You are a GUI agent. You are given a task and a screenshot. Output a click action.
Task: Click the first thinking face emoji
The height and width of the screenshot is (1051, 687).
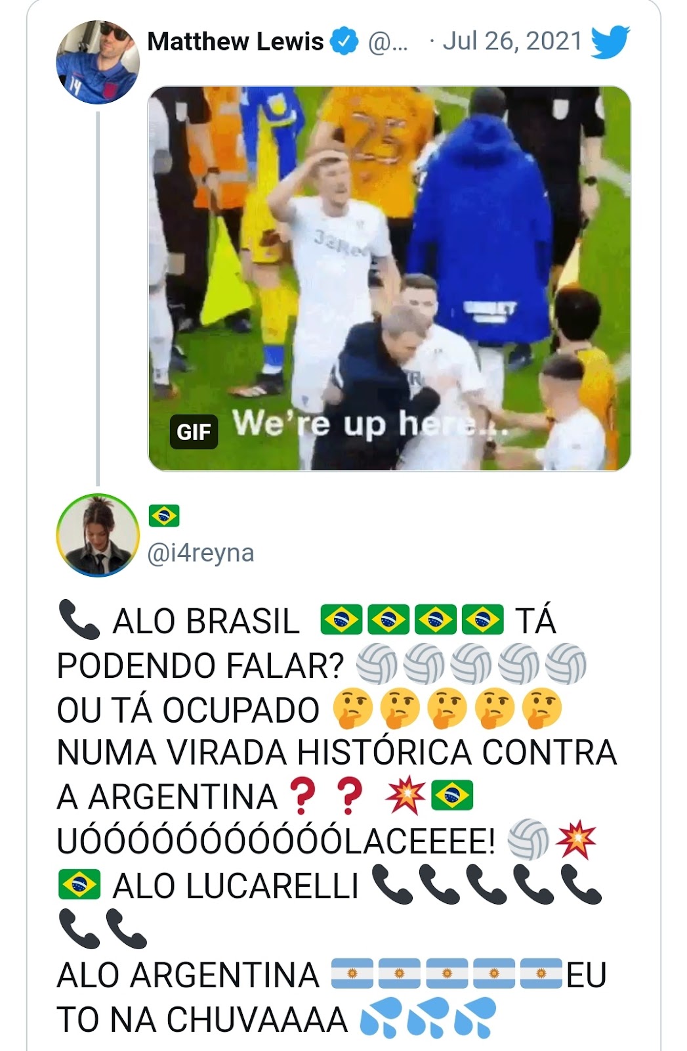tap(353, 709)
